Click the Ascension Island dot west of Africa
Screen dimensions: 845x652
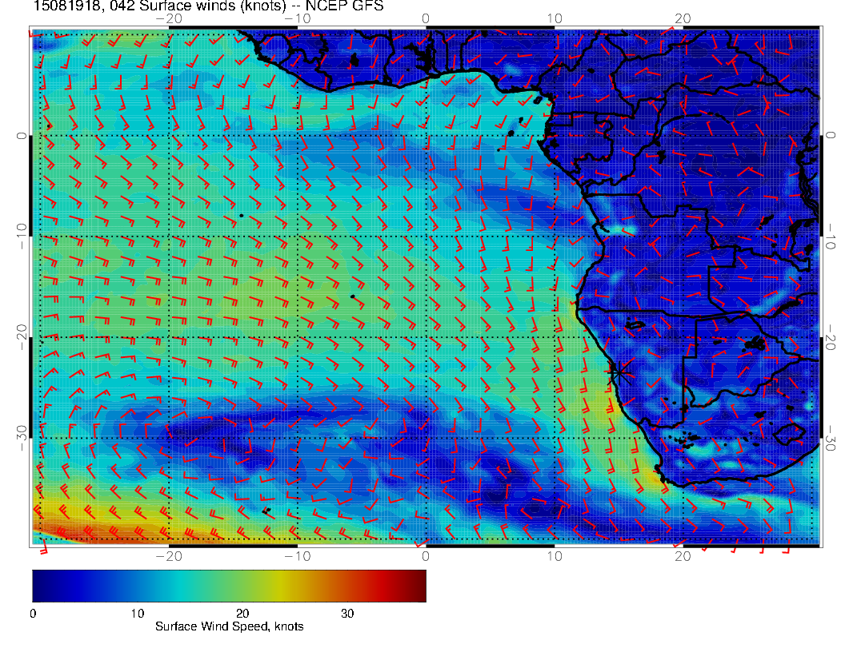[x=241, y=216]
